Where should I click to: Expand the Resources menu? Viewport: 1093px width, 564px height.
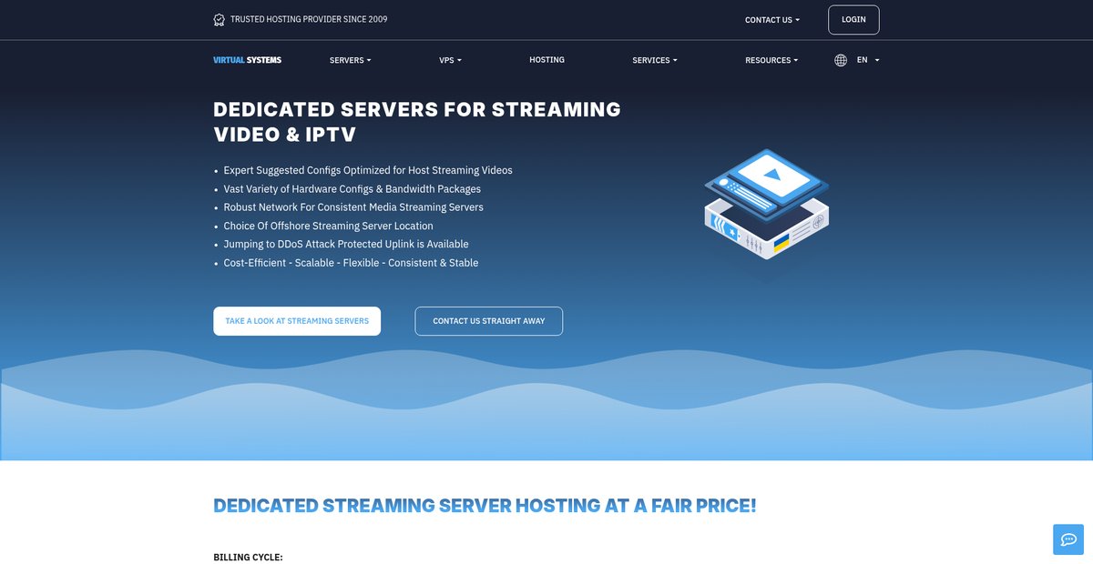tap(771, 60)
